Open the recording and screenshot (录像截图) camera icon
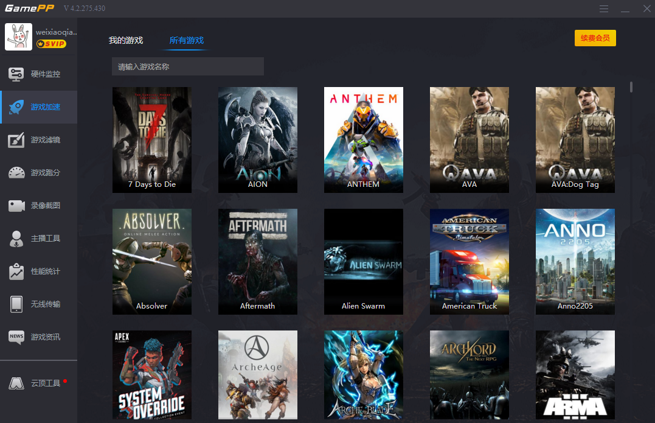 point(16,206)
